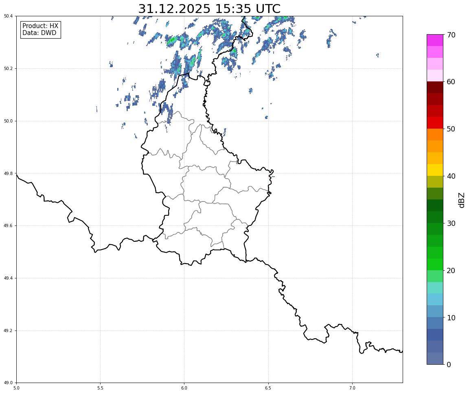
Task: Click the '49.6' latitude tick label
Action: pyautogui.click(x=8, y=226)
